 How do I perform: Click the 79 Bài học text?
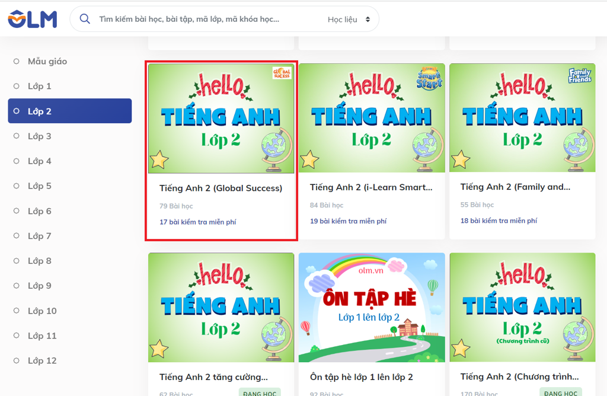176,206
